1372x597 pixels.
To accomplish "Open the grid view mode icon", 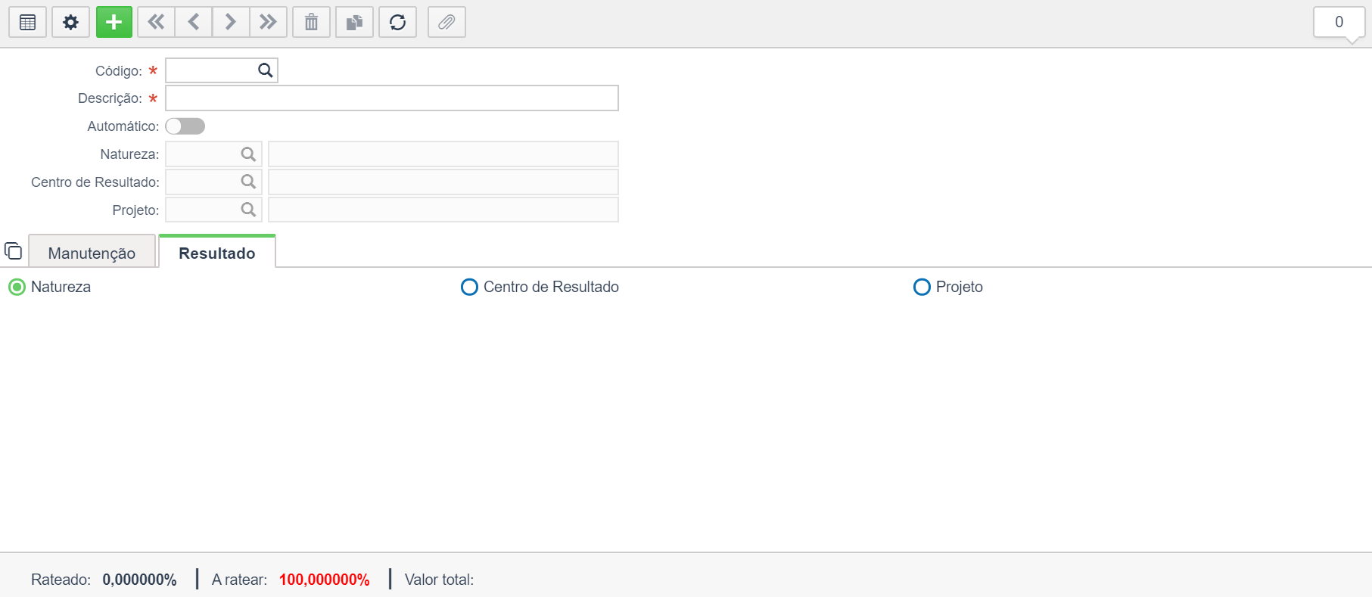I will [x=27, y=22].
